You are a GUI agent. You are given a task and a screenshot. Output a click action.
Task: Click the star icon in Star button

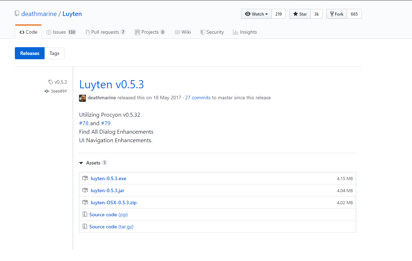[x=295, y=14]
